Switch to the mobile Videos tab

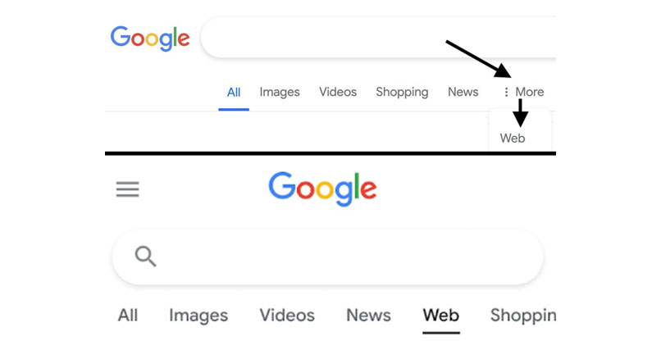(x=287, y=315)
